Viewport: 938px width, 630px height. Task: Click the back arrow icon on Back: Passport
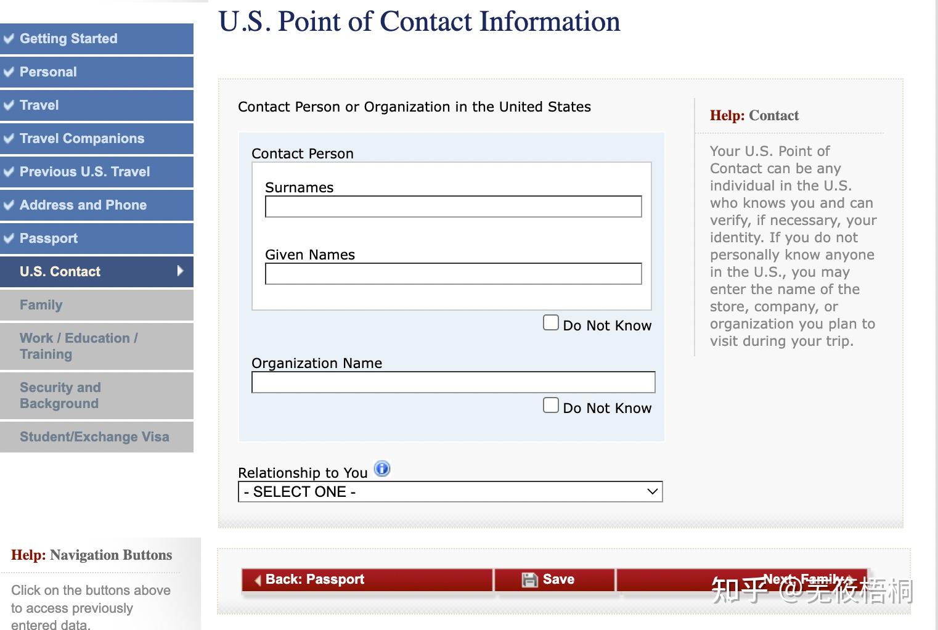[258, 580]
